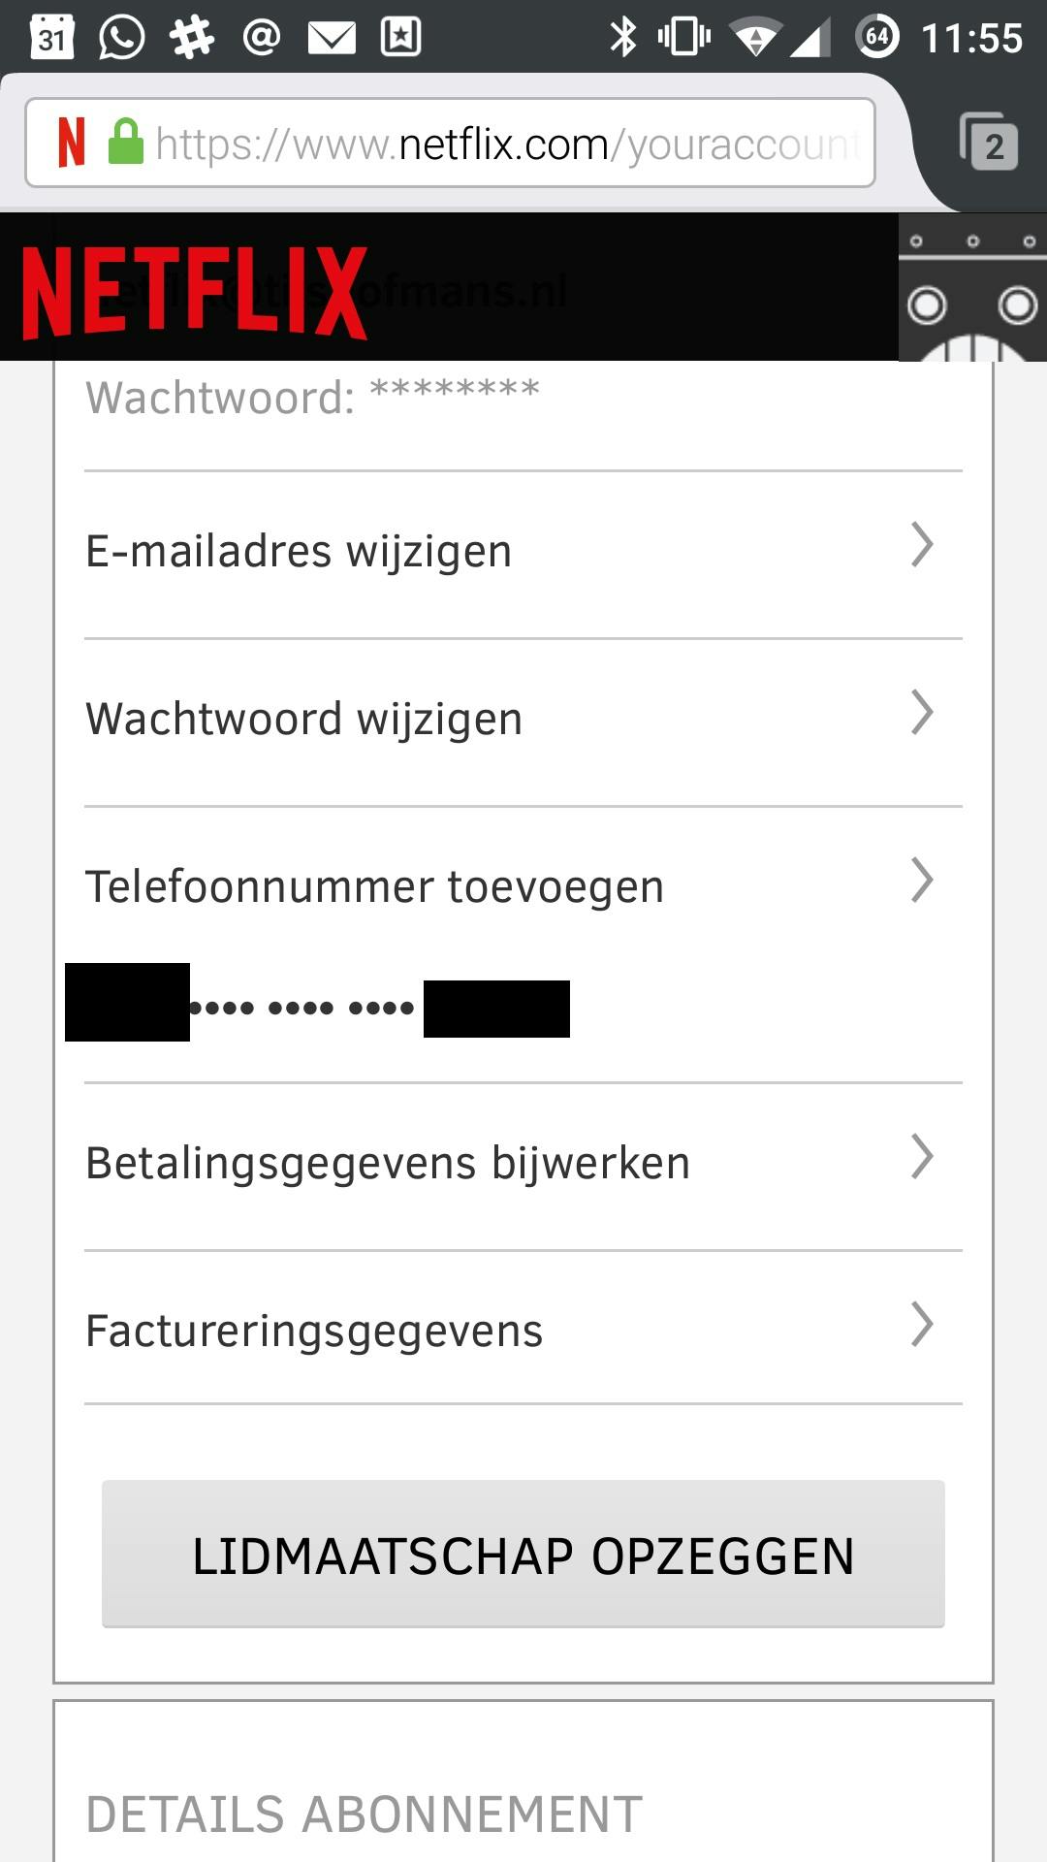Tap the mail envelope notification icon

pos(332,38)
